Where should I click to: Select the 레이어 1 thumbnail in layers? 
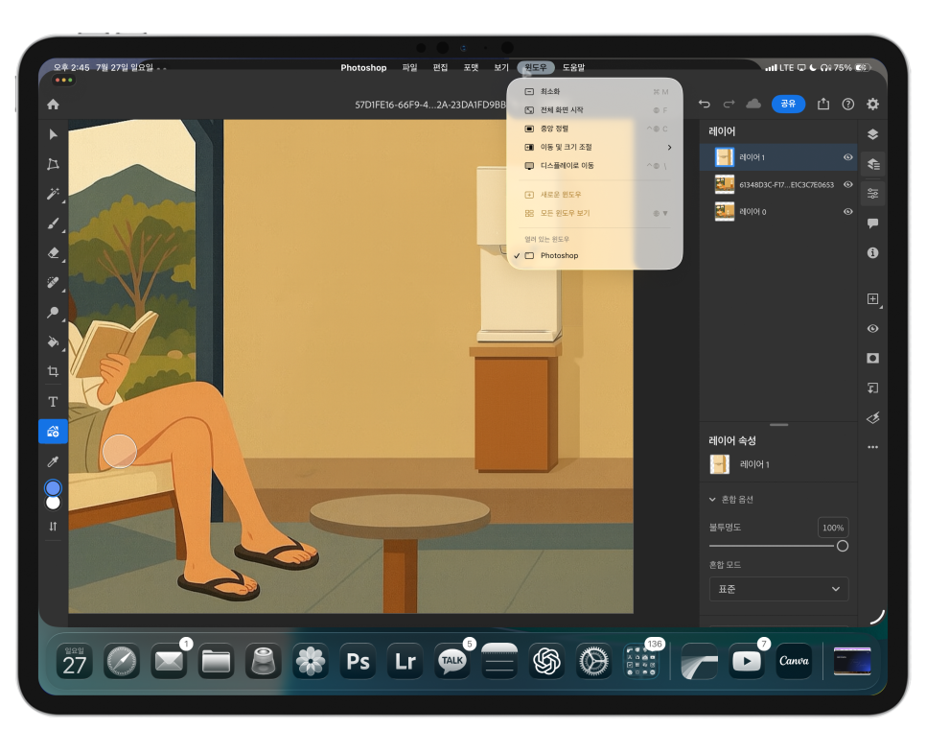coord(725,157)
